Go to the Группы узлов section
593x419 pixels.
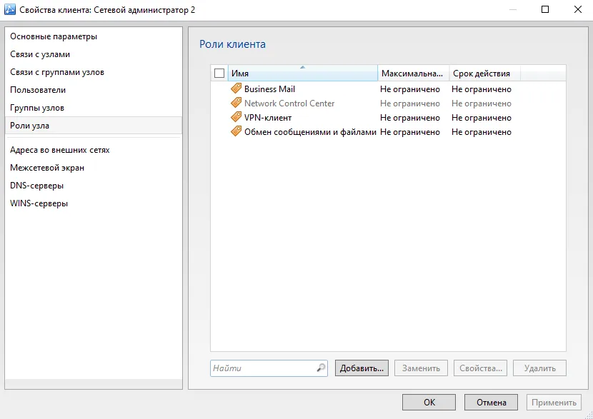(x=94, y=108)
